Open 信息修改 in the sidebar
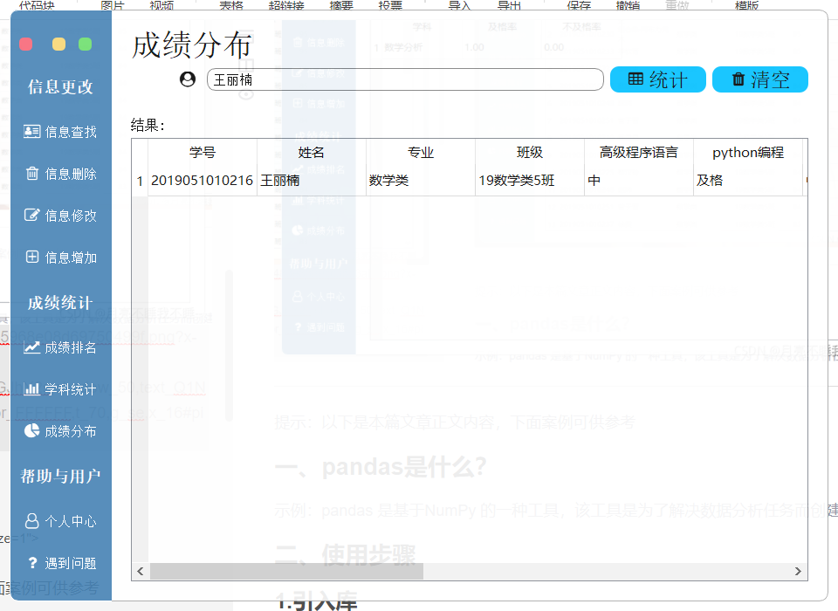 (60, 216)
